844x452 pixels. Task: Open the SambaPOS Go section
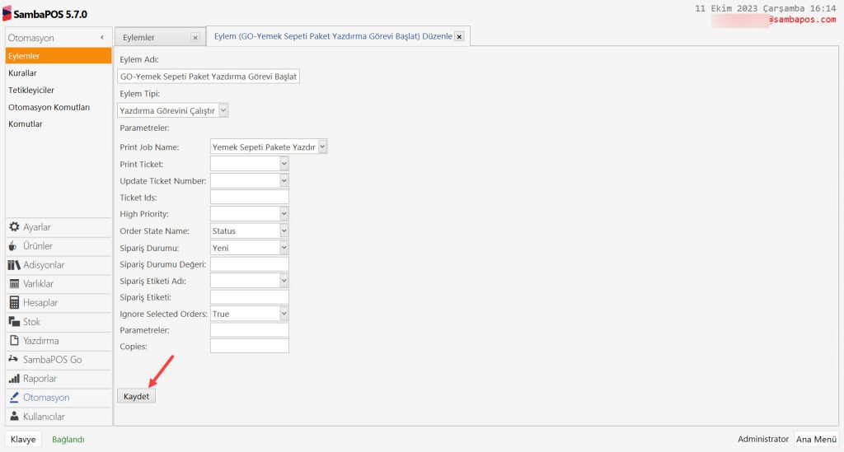(59, 359)
